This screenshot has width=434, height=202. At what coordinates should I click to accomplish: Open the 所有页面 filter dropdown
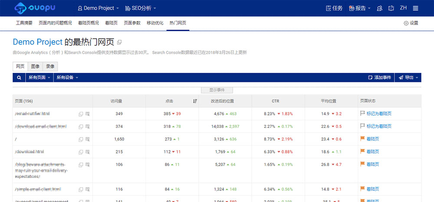(x=39, y=78)
